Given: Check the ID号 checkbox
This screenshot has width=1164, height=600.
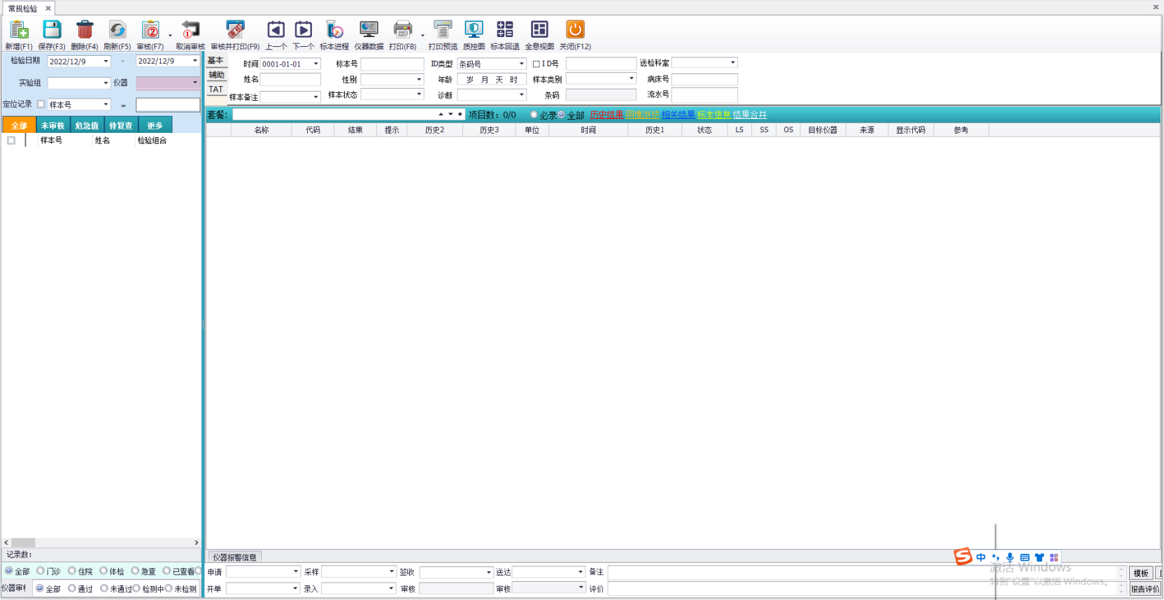Looking at the screenshot, I should (x=537, y=64).
